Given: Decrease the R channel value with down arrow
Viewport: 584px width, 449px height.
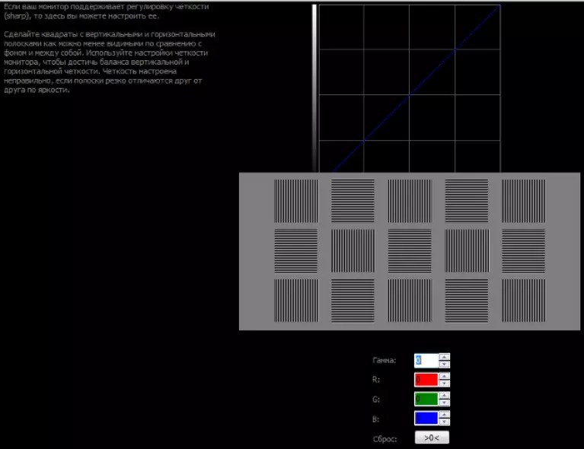Looking at the screenshot, I should click(444, 384).
